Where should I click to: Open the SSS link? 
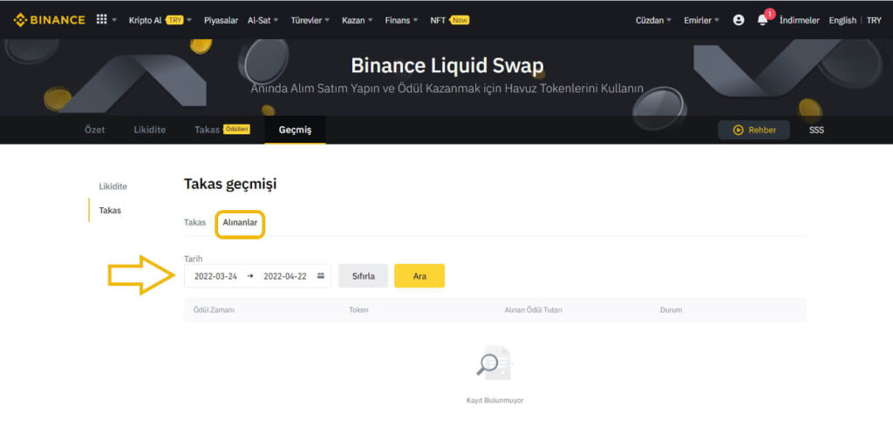pyautogui.click(x=816, y=130)
